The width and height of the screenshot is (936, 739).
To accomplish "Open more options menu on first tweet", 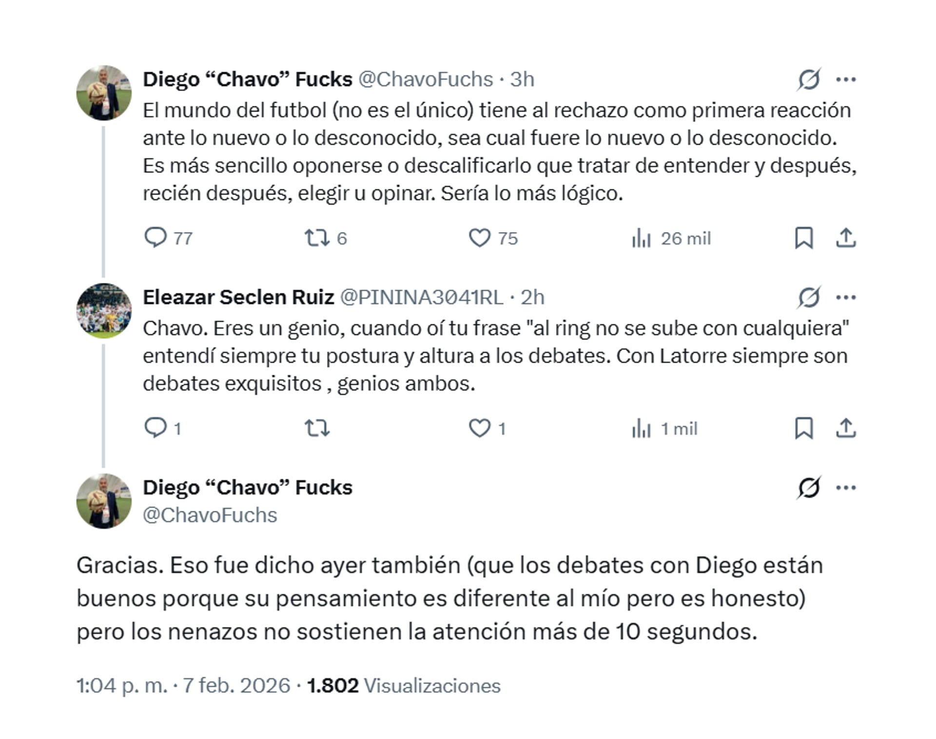I will point(846,79).
